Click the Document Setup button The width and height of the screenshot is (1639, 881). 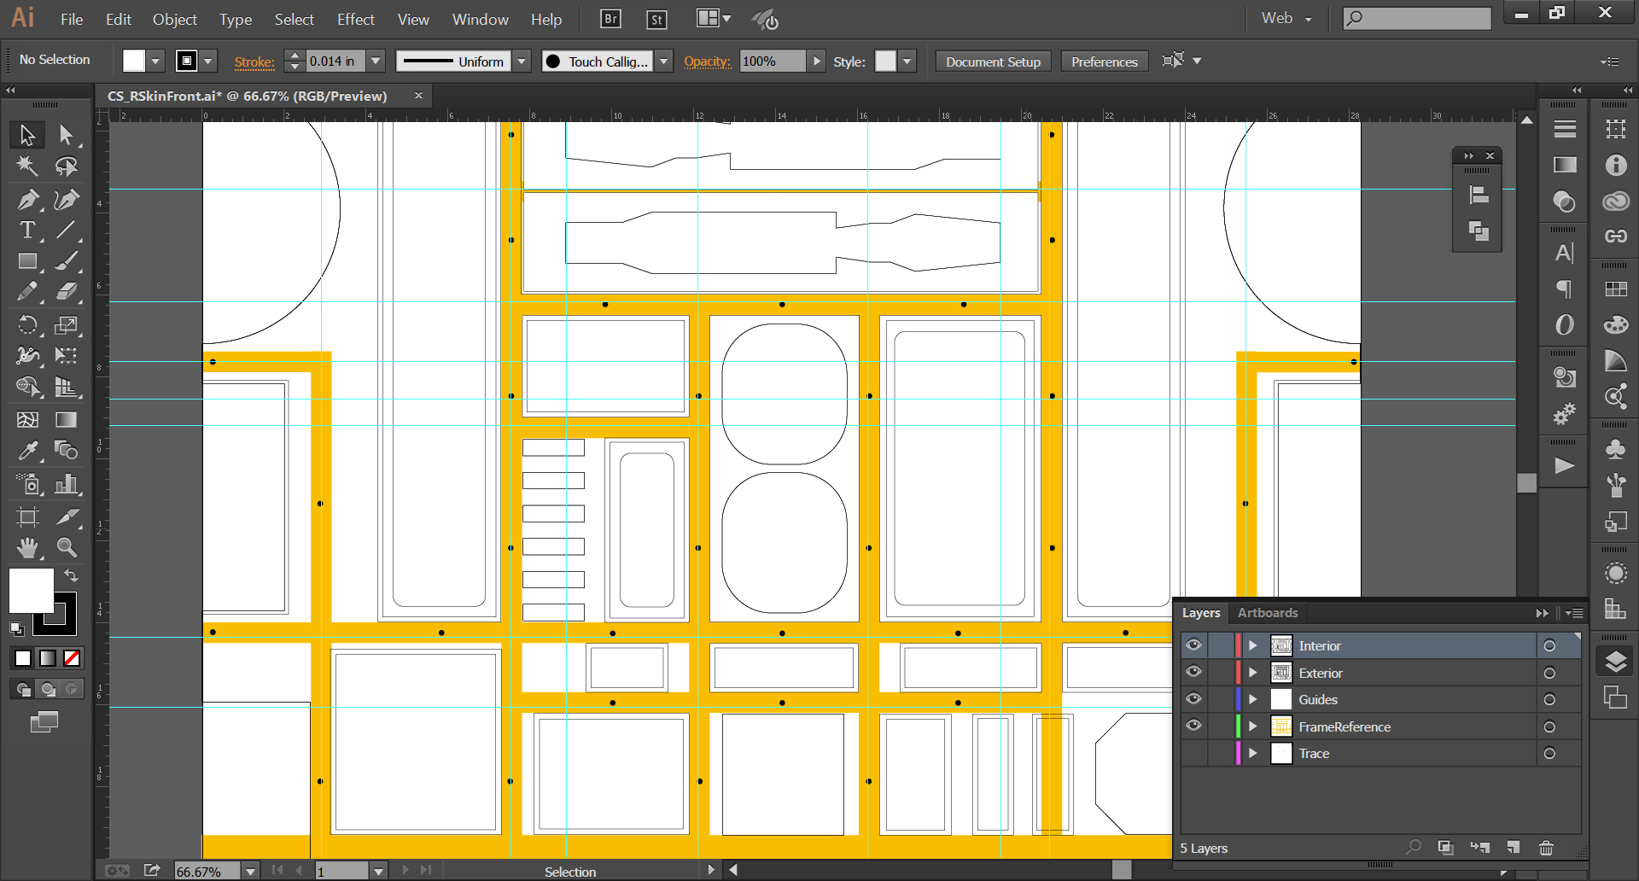pos(993,61)
